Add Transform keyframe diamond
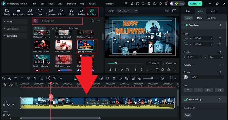 tap(220, 25)
